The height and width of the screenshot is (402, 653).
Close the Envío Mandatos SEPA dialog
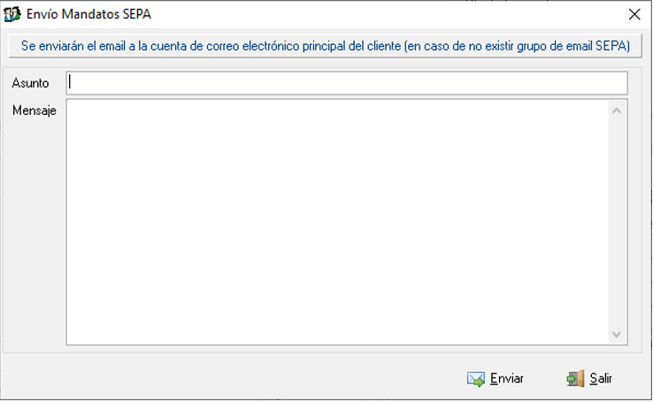[634, 14]
